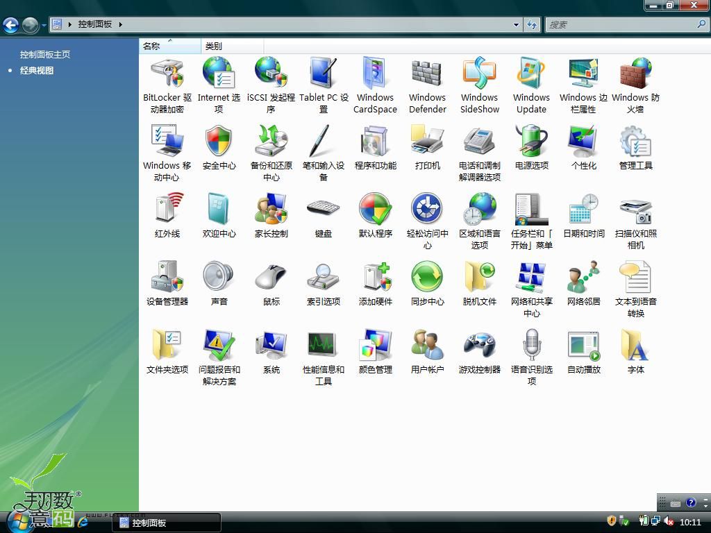The image size is (711, 533).
Task: Open Windows 边栏属性 icon
Action: pos(583,72)
